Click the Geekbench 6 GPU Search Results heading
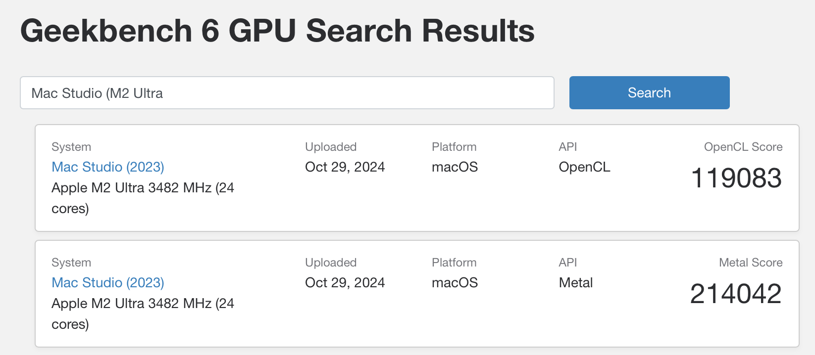This screenshot has height=355, width=815. 277,31
